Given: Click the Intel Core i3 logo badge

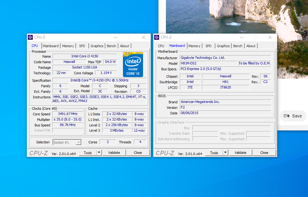Looking at the screenshot, I should pyautogui.click(x=133, y=64).
